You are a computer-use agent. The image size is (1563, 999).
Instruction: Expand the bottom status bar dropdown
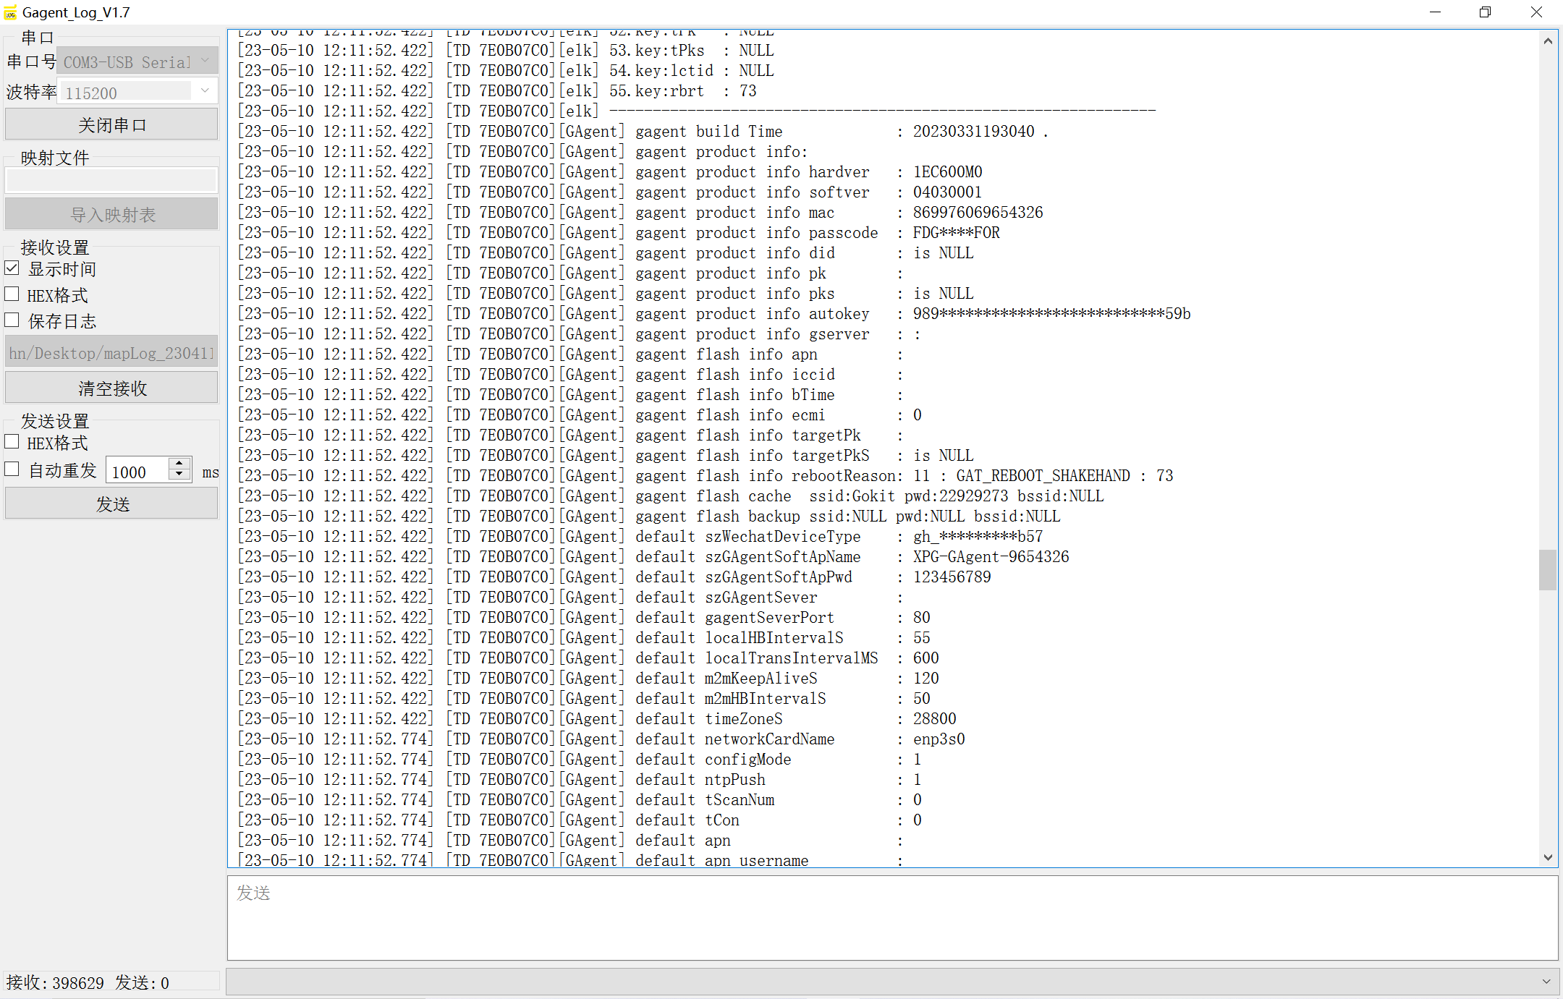pos(1546,982)
